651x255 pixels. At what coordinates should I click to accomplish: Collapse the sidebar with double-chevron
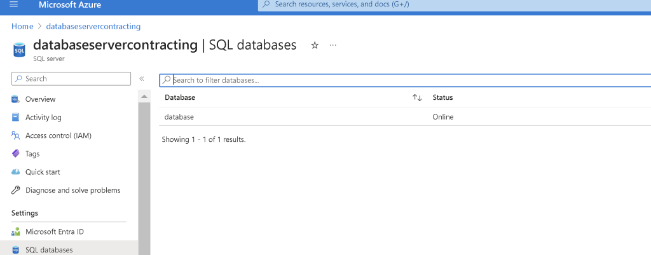(142, 78)
